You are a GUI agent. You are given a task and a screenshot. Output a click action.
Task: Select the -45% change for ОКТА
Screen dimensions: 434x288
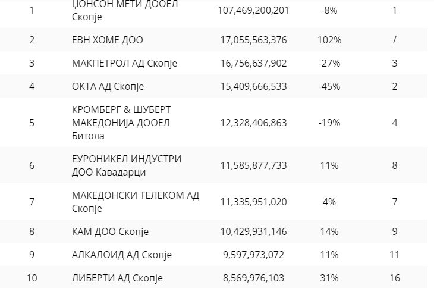coord(329,86)
